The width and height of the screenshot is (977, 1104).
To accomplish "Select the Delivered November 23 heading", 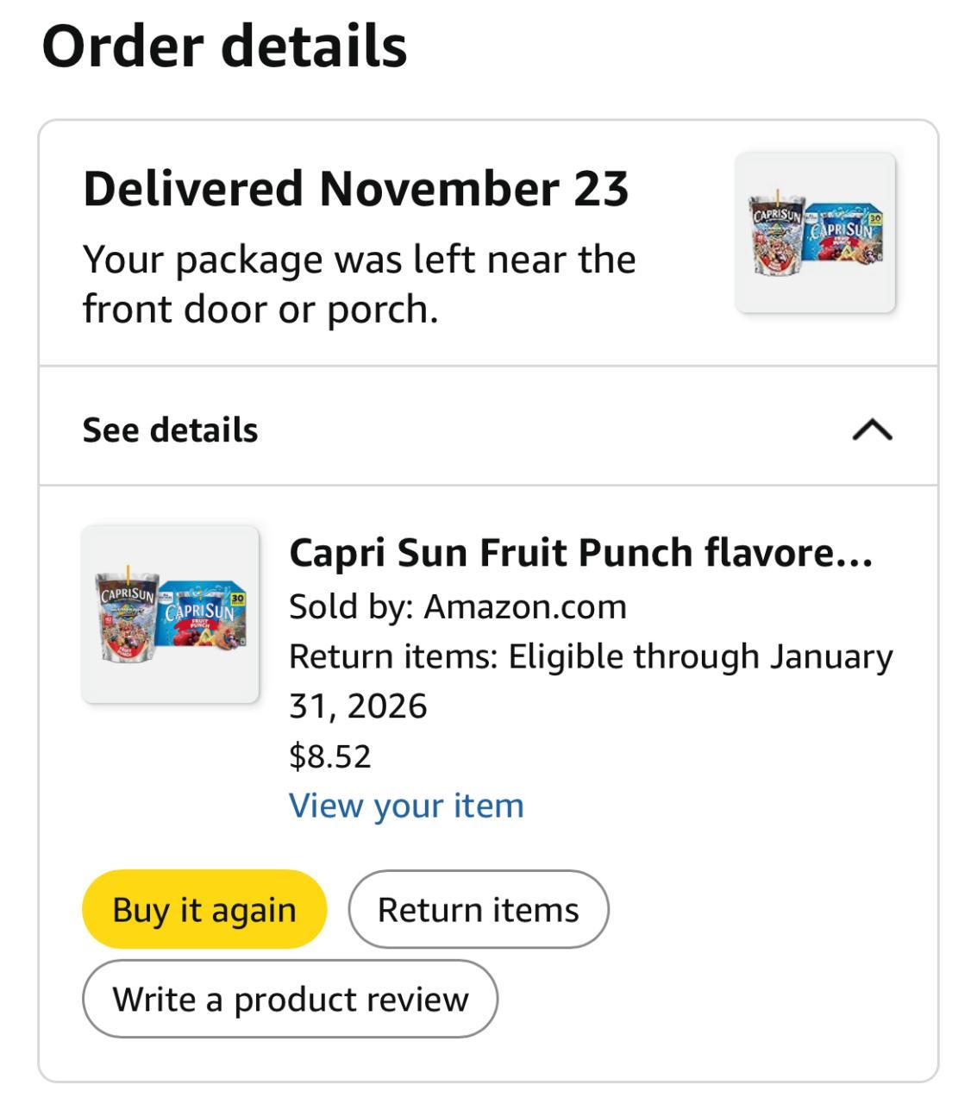I will coord(355,189).
